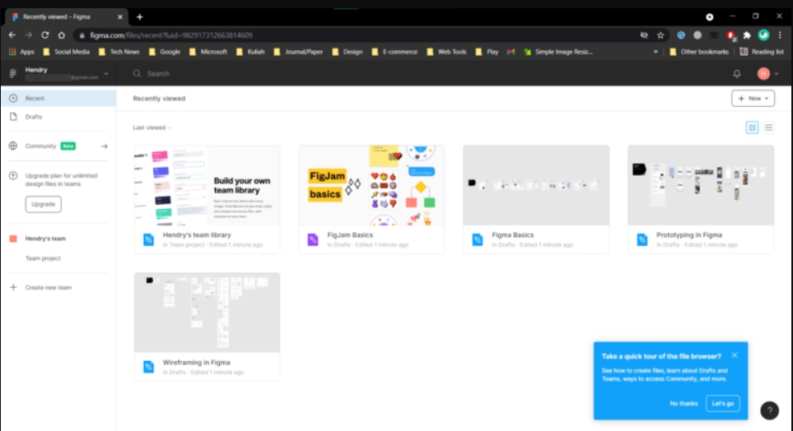Open the Web Tools bookmark folder
The height and width of the screenshot is (431, 793).
[x=446, y=52]
